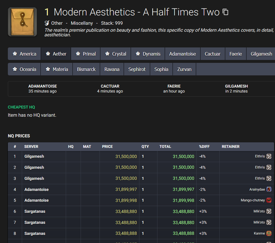Select Sargatanas server name in row 8
The height and width of the screenshot is (243, 275).
tap(35, 233)
